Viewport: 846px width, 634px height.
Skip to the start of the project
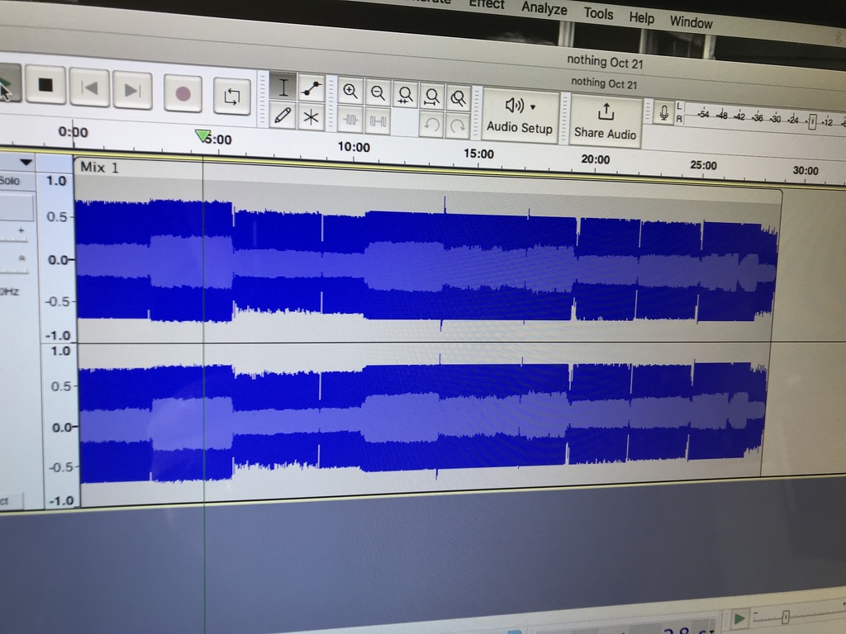[89, 88]
